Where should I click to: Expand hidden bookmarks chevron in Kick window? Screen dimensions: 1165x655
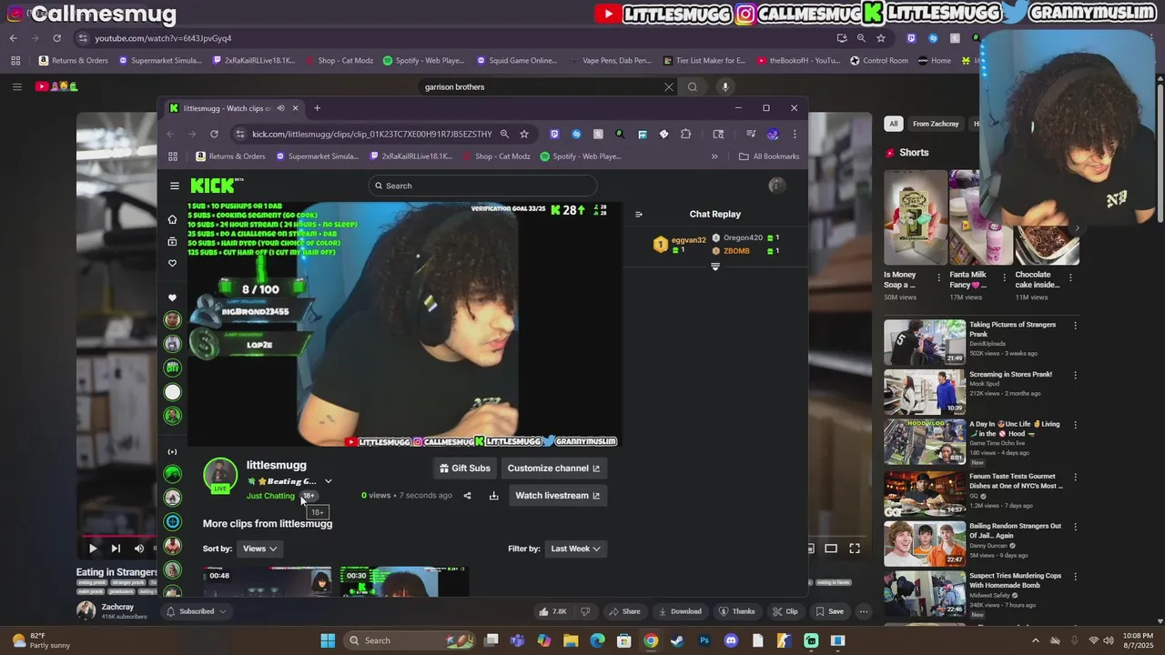pos(714,156)
